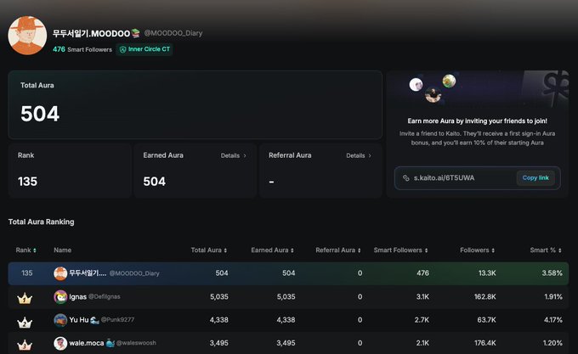The height and width of the screenshot is (354, 578).
Task: Click the Copy link button
Action: (535, 178)
